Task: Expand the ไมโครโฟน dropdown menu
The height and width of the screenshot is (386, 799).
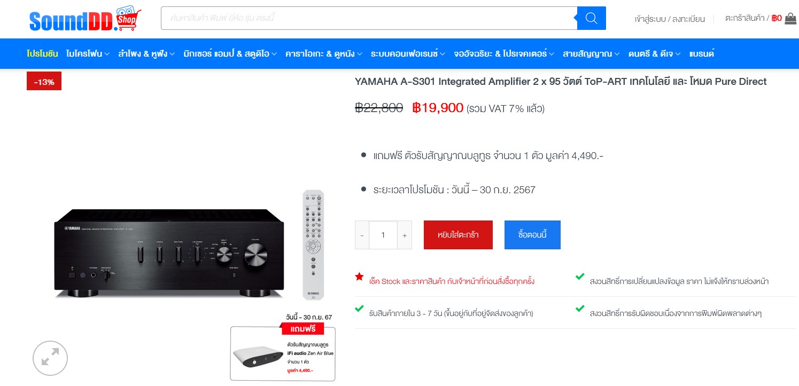Action: click(88, 54)
